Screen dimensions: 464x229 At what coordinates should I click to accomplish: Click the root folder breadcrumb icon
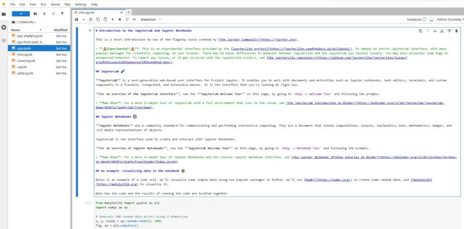[13, 22]
